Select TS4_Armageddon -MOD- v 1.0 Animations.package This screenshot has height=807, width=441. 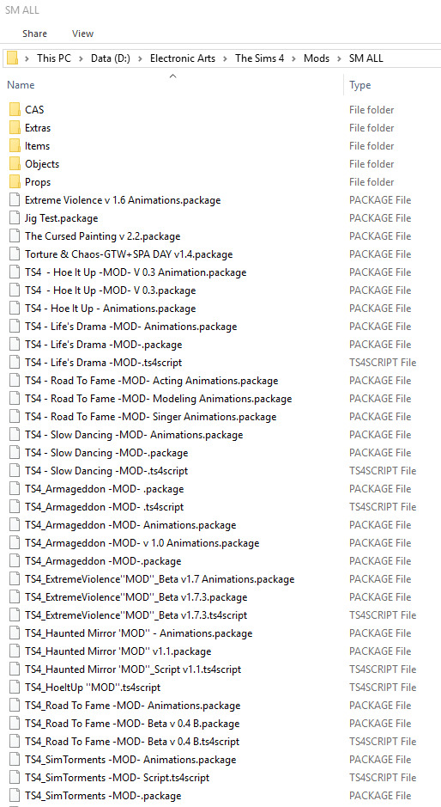coord(142,543)
